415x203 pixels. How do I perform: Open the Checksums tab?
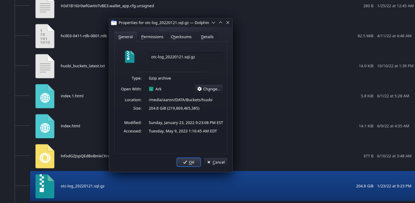[181, 37]
